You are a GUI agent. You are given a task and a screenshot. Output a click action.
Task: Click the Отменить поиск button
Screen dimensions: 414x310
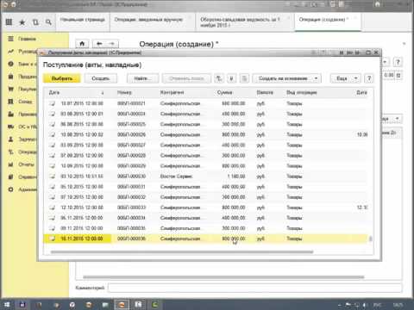(186, 78)
